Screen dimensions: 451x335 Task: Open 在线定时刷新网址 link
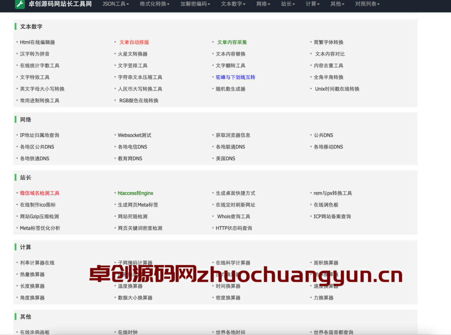pyautogui.click(x=236, y=205)
